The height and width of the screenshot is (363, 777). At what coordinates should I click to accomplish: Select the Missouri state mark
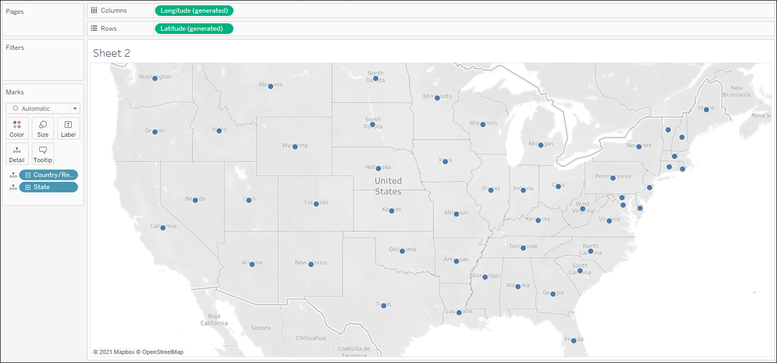click(456, 214)
